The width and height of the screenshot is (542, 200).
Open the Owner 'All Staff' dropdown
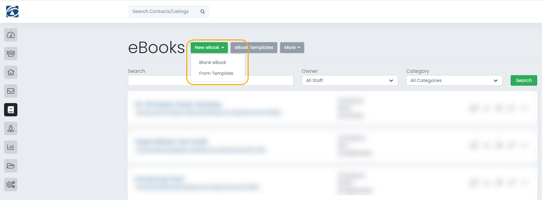tap(350, 81)
